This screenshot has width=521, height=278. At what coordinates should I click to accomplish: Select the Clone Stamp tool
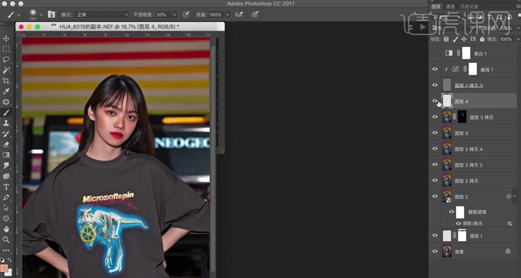(6, 123)
